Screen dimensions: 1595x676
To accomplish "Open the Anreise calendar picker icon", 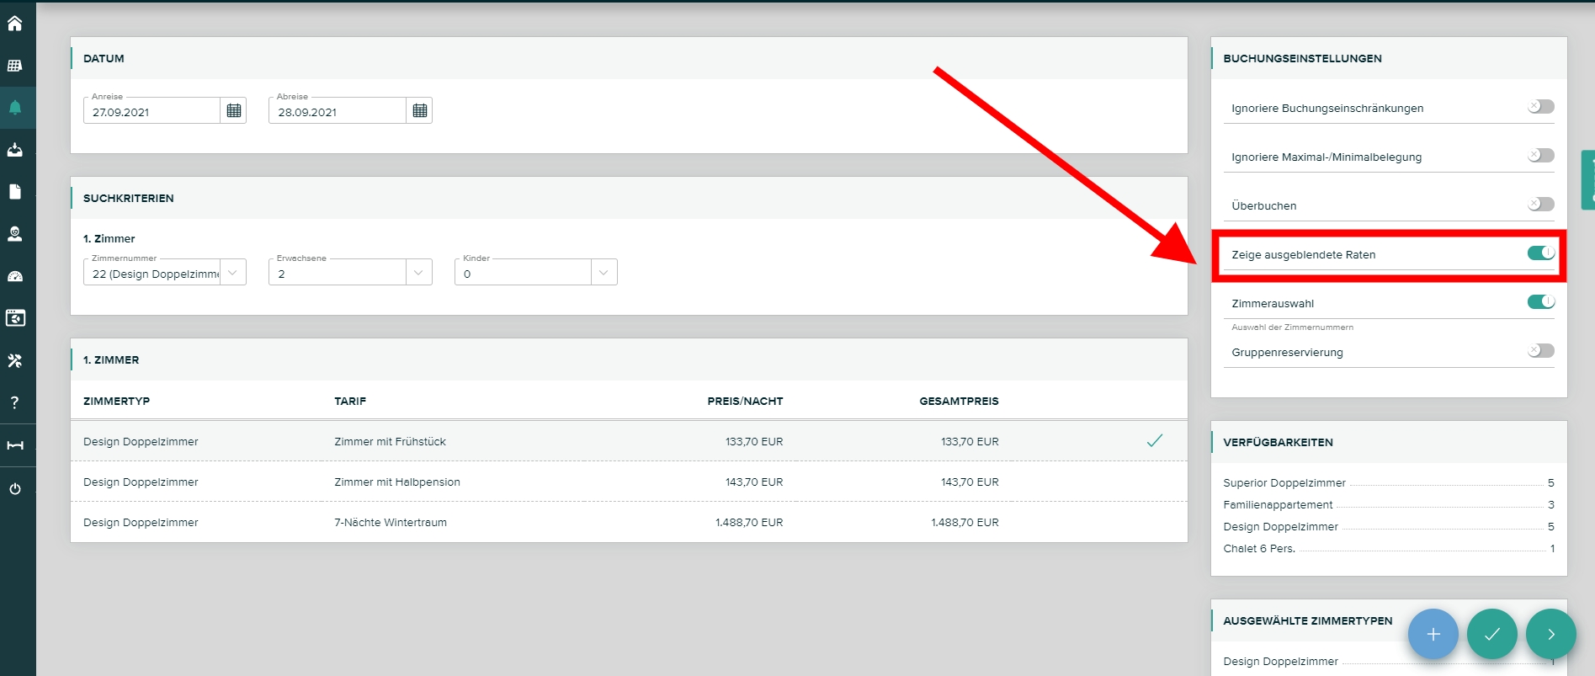I will tap(234, 110).
